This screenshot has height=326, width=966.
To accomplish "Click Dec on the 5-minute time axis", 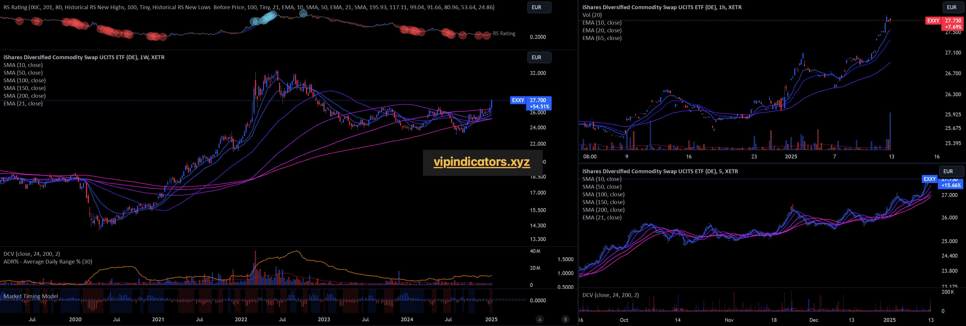I will [814, 320].
